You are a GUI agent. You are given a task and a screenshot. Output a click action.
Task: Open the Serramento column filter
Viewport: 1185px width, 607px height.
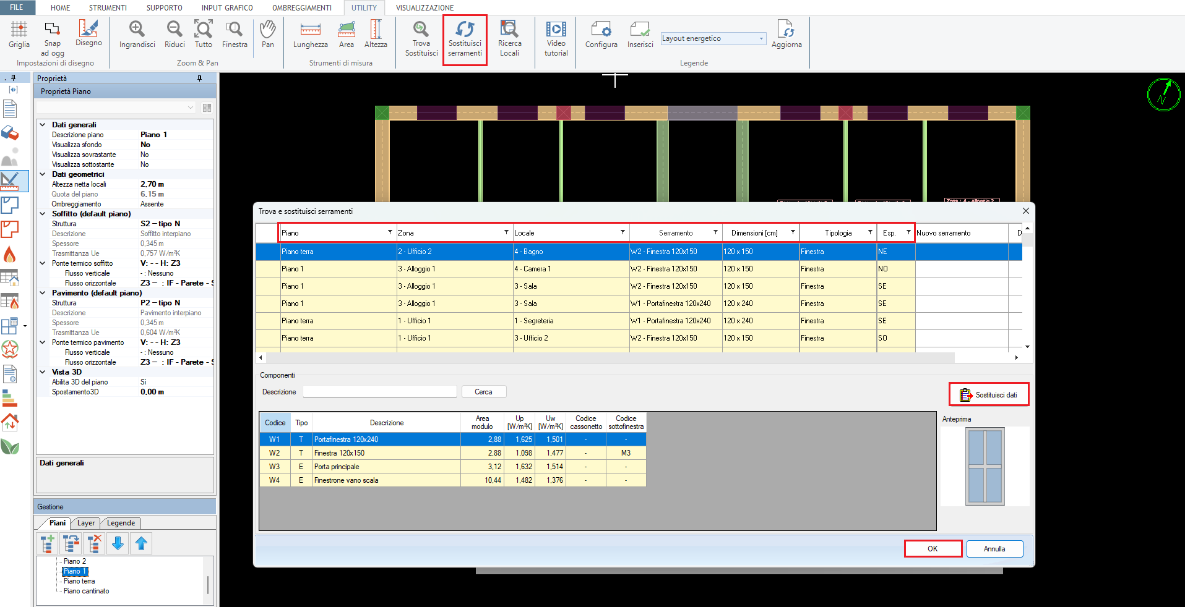coord(715,232)
